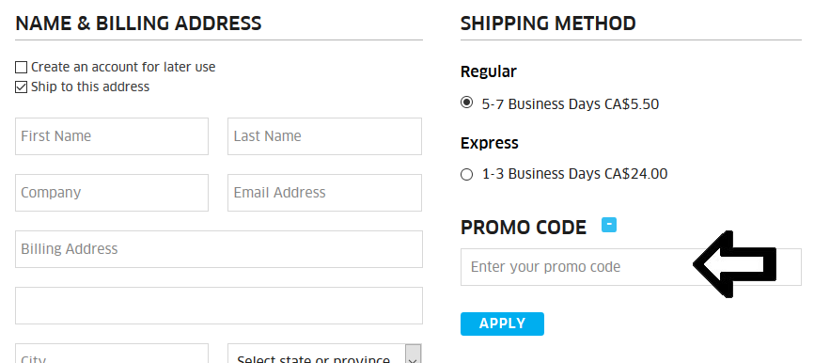Choose the Express shipping radio button
Viewport: 814px width, 363px height.
coord(467,175)
